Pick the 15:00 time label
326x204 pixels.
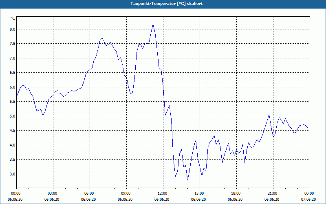200,193
